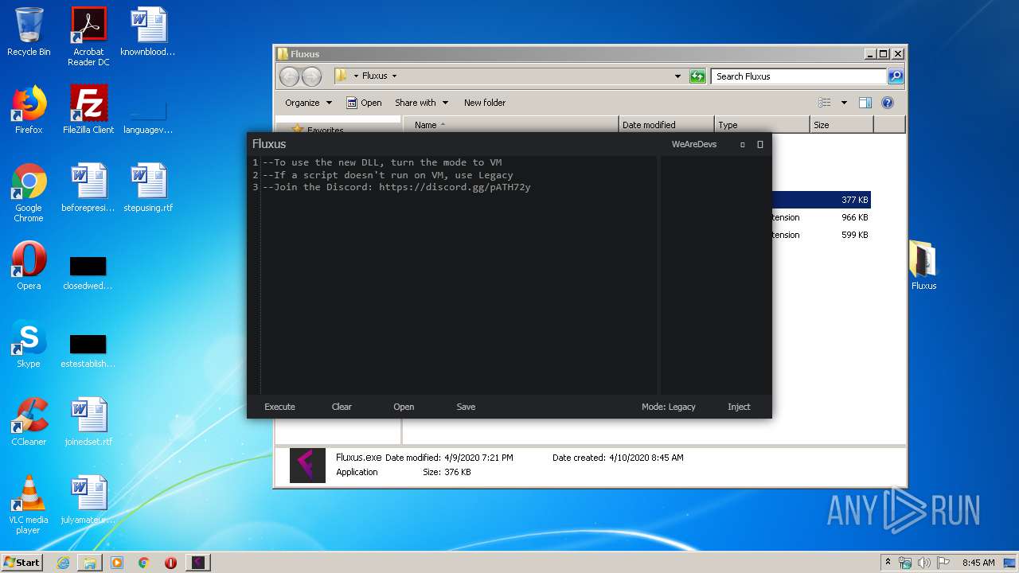Click Fluxus.exe icon in details pane

(307, 465)
